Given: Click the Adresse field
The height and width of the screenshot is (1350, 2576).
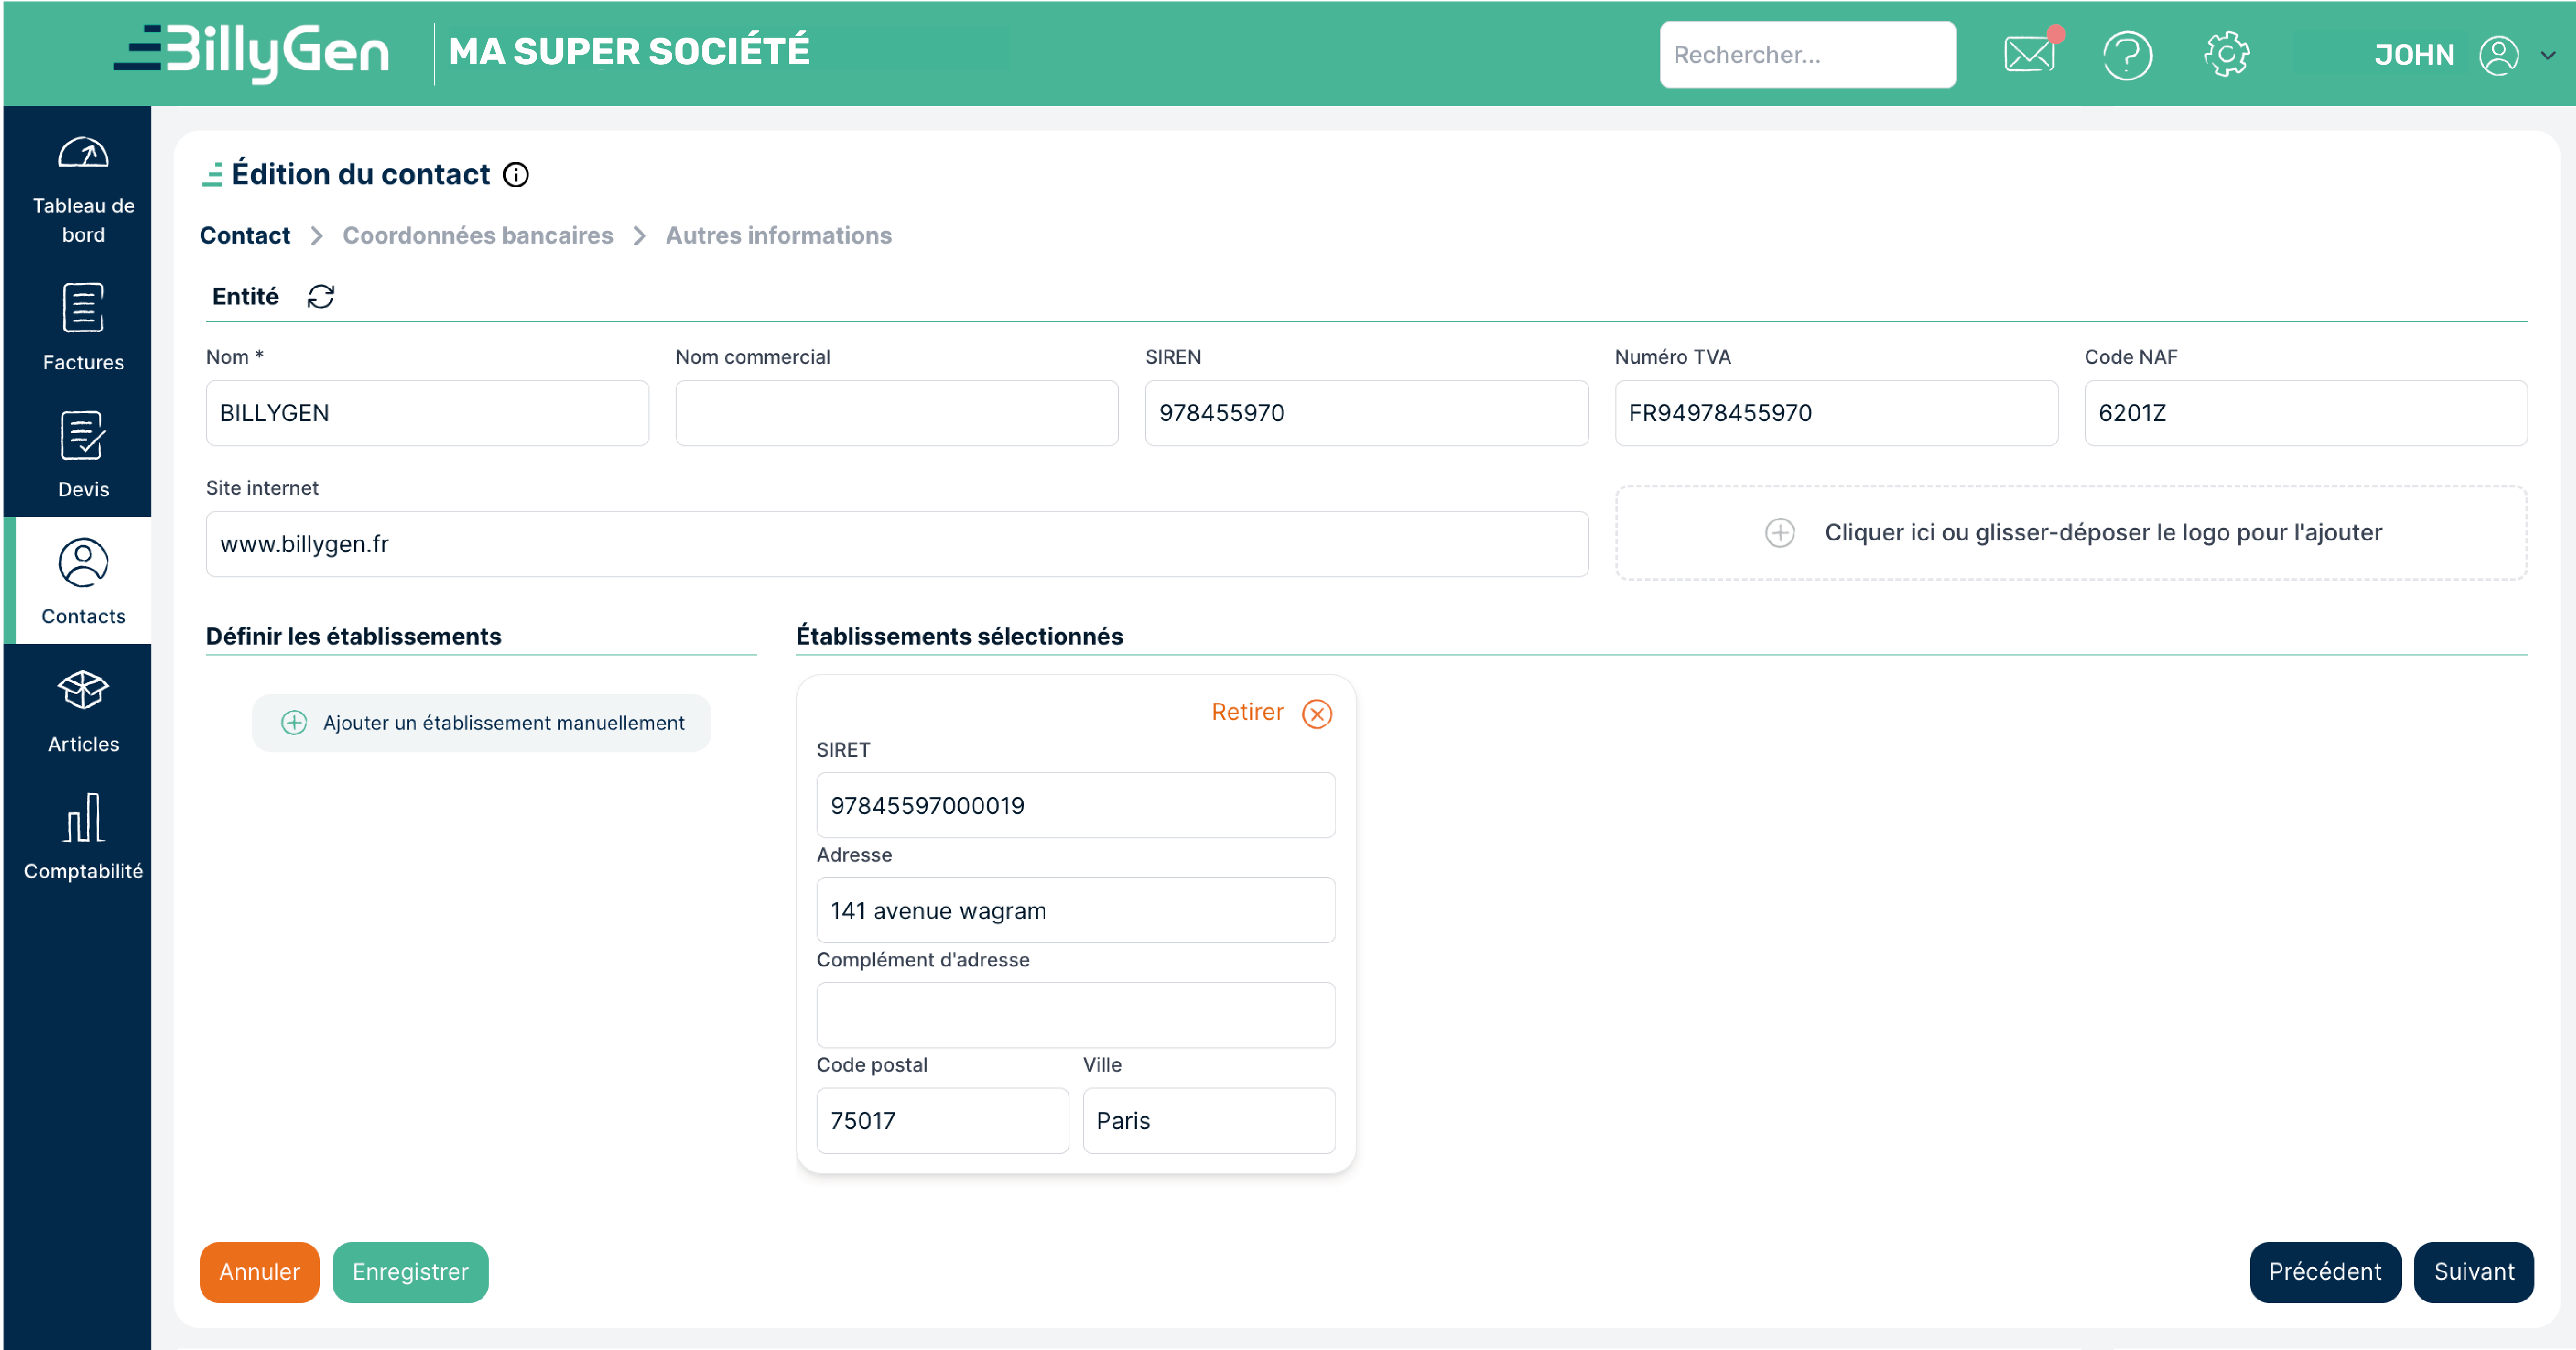Looking at the screenshot, I should click(x=1076, y=911).
